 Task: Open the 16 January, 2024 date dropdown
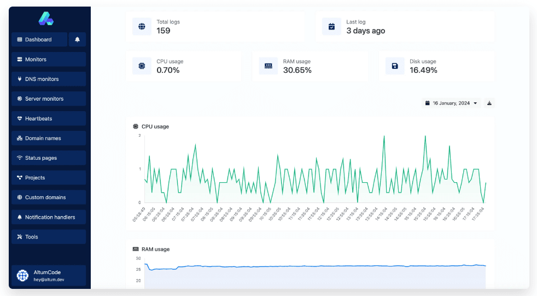tap(451, 103)
